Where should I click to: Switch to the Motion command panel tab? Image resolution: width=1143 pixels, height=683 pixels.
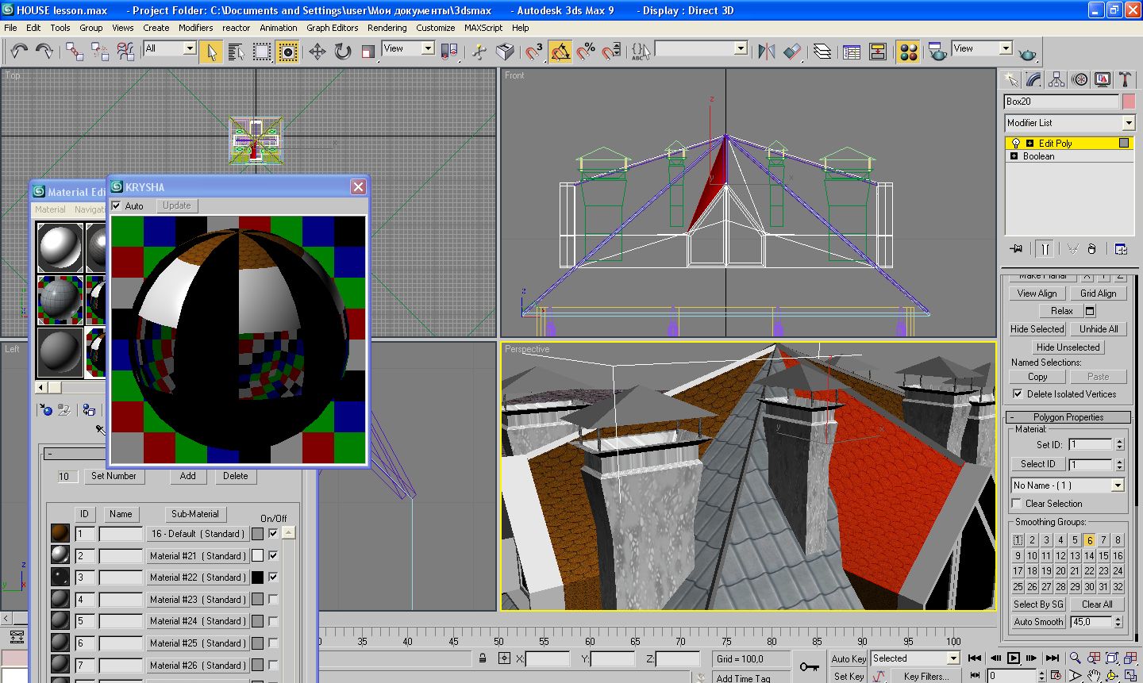pyautogui.click(x=1079, y=79)
